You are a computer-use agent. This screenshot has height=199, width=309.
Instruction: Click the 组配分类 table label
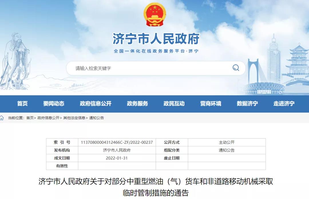pyautogui.click(x=172, y=150)
